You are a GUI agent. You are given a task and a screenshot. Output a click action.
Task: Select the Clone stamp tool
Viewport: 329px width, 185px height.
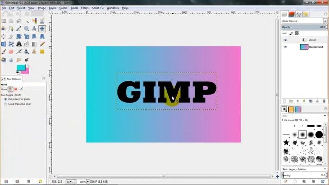point(34,52)
